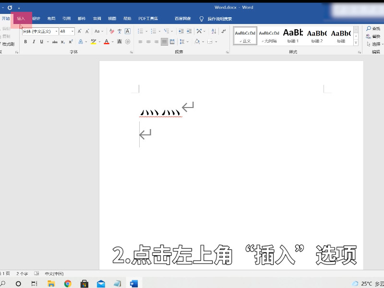Apply red font color button
The width and height of the screenshot is (384, 288).
tap(107, 42)
